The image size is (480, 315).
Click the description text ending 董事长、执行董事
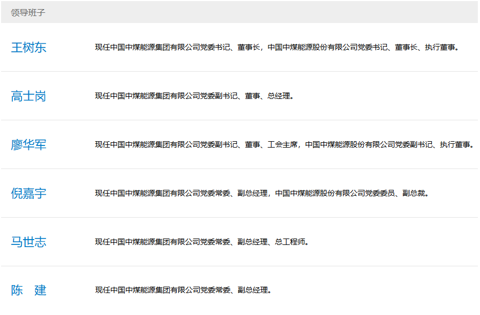(277, 48)
